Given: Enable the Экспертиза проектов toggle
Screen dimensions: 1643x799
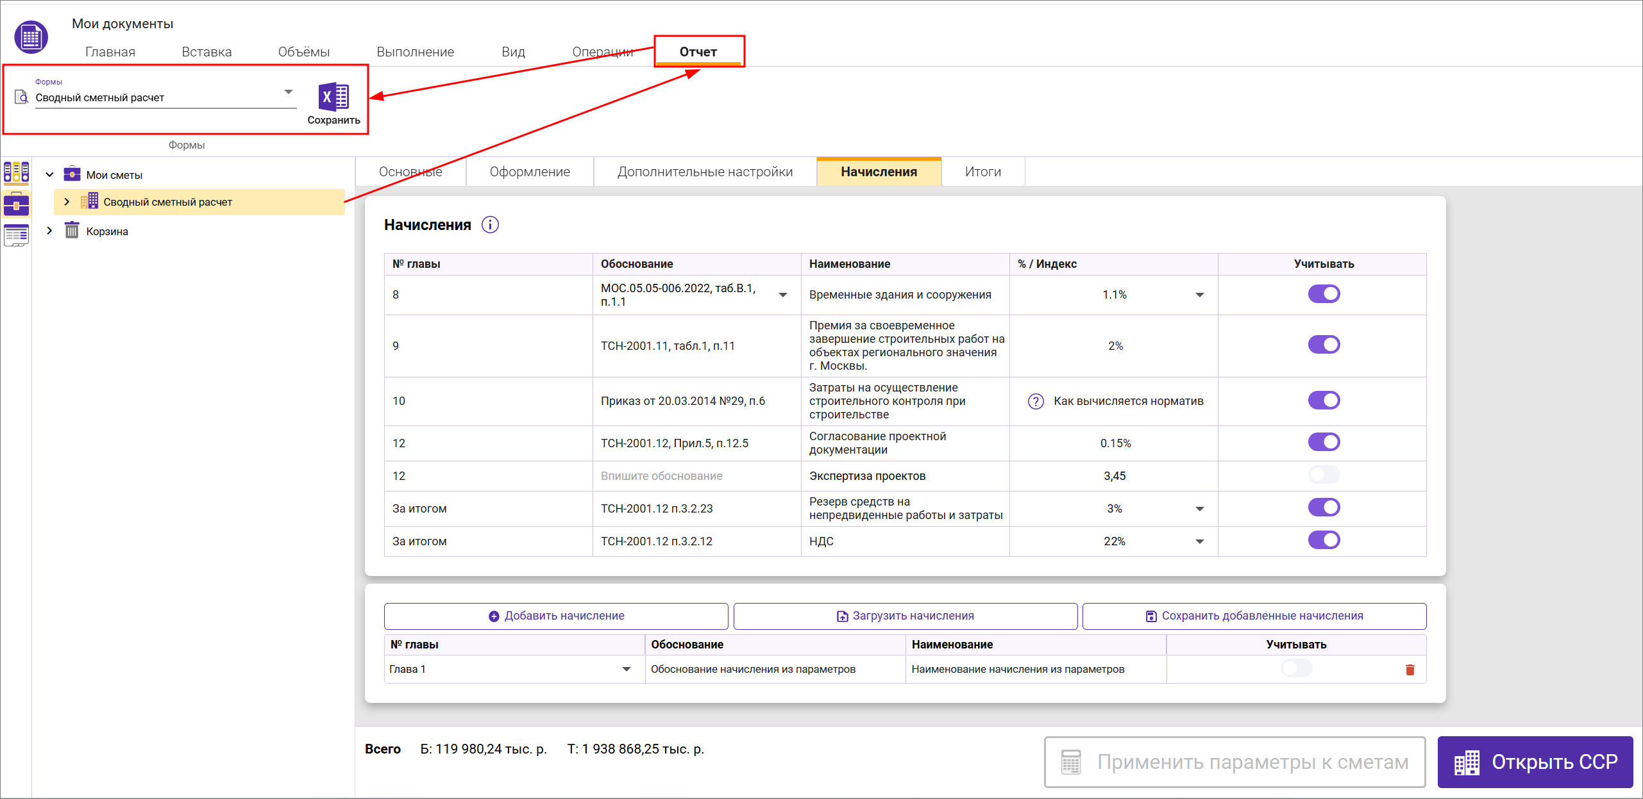Looking at the screenshot, I should 1324,475.
